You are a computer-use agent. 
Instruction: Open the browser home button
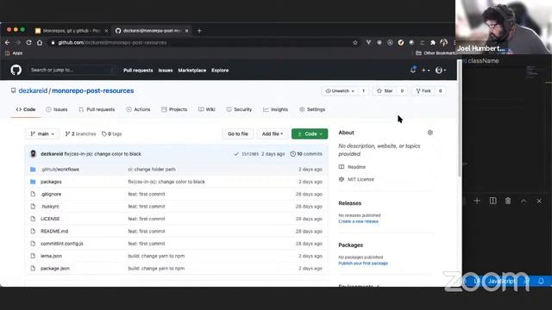click(40, 42)
